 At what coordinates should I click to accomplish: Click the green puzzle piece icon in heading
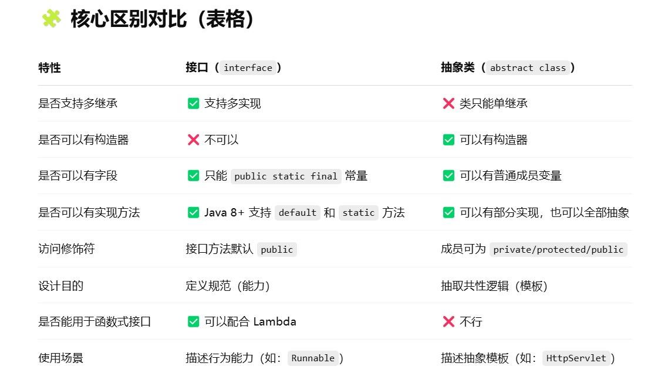tap(52, 19)
